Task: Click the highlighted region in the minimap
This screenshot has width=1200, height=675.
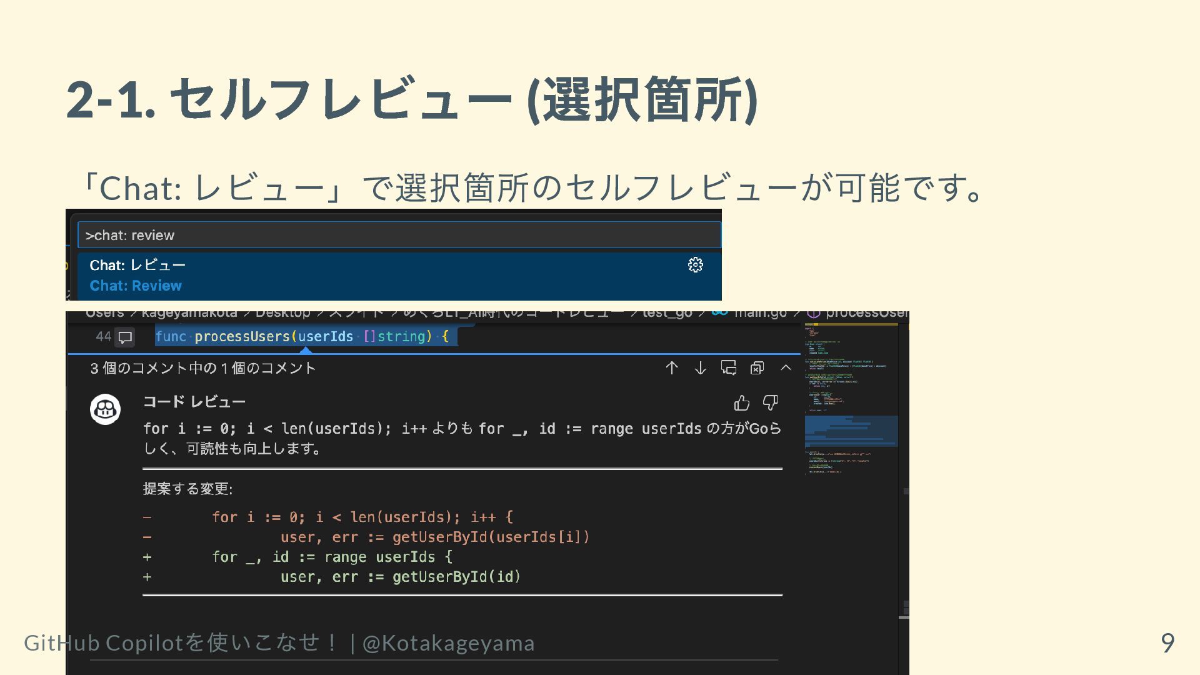Action: pyautogui.click(x=851, y=431)
